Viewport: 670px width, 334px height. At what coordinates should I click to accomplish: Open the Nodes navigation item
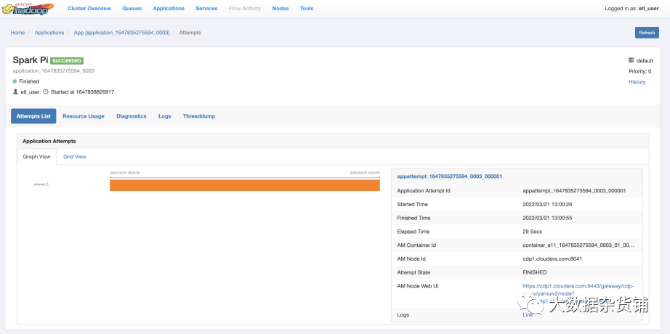(x=280, y=9)
